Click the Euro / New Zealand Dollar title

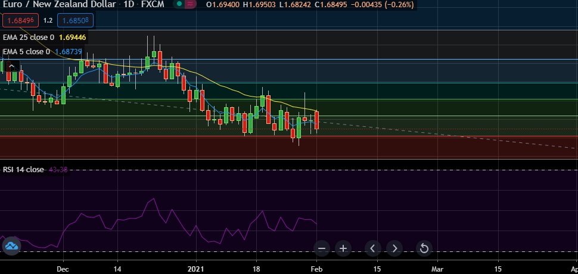coord(60,5)
